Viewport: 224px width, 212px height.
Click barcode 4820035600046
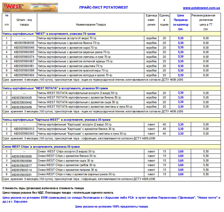coord(24,48)
